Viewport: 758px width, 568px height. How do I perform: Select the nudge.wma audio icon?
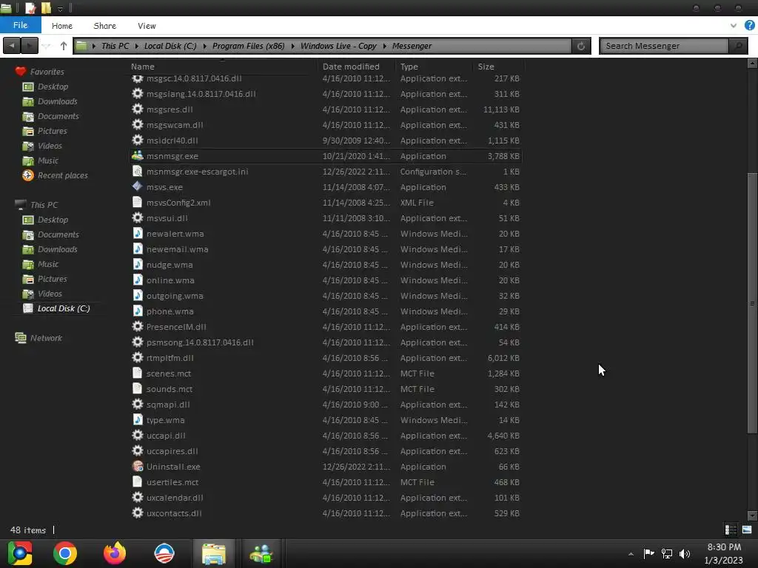click(137, 265)
